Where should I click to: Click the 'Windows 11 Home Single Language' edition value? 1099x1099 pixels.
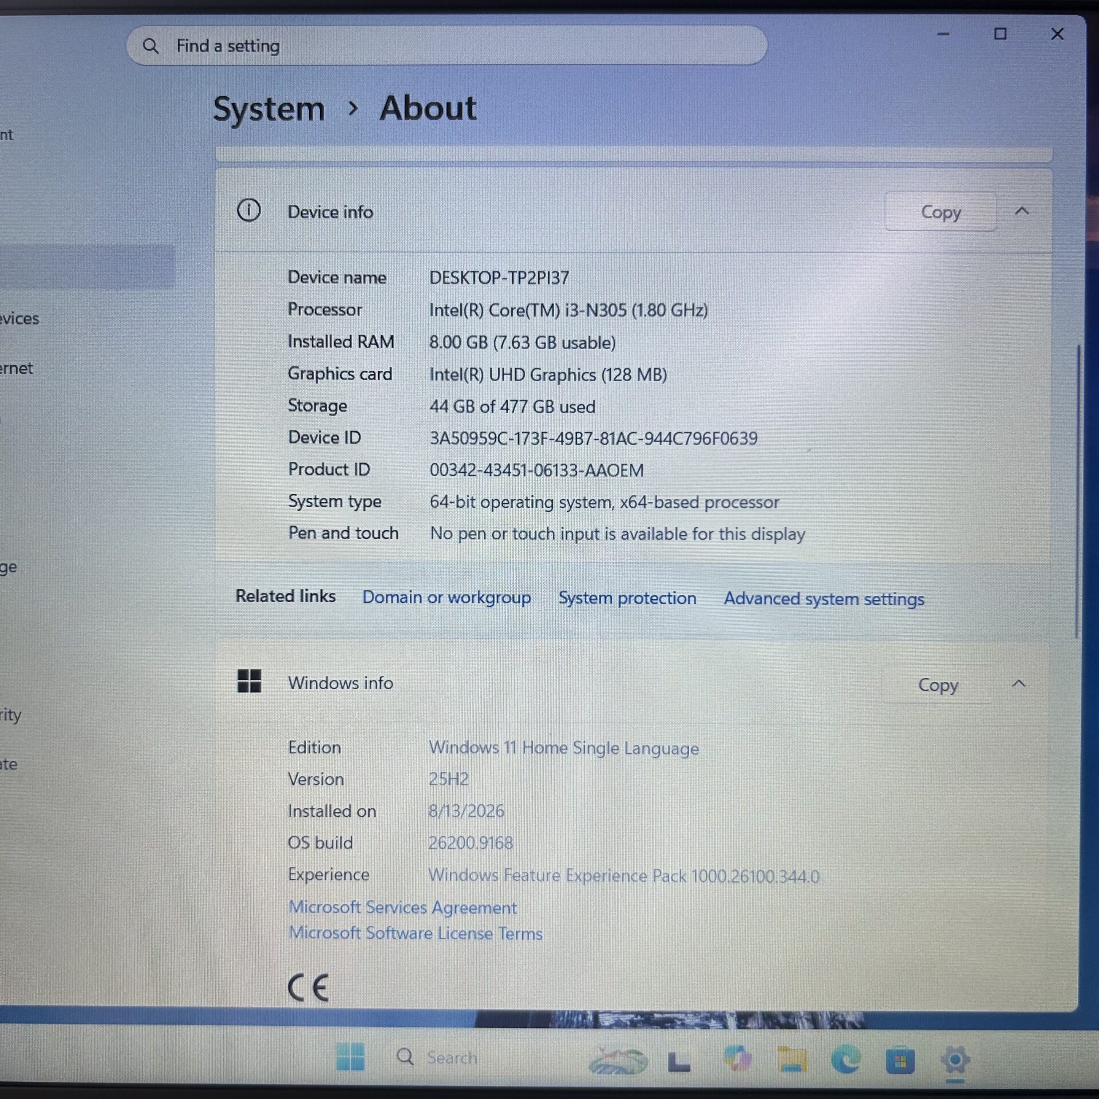tap(564, 748)
